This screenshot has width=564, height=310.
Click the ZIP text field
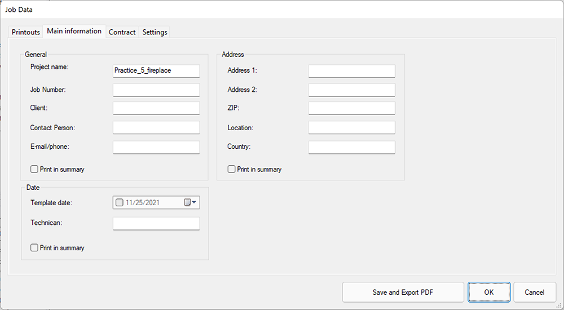[351, 108]
